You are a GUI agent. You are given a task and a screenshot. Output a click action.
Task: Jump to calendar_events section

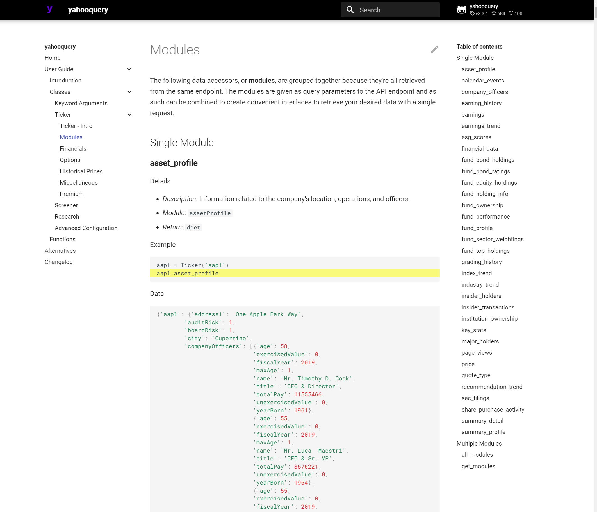click(483, 81)
